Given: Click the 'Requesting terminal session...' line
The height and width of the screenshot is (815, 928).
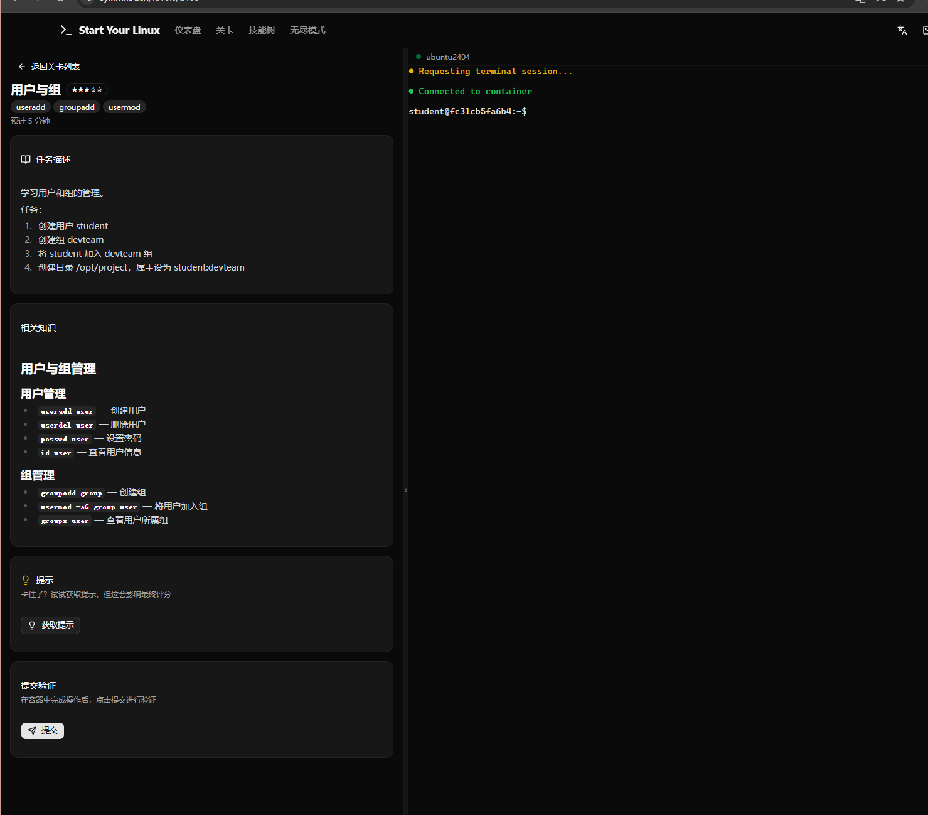Looking at the screenshot, I should [x=495, y=71].
